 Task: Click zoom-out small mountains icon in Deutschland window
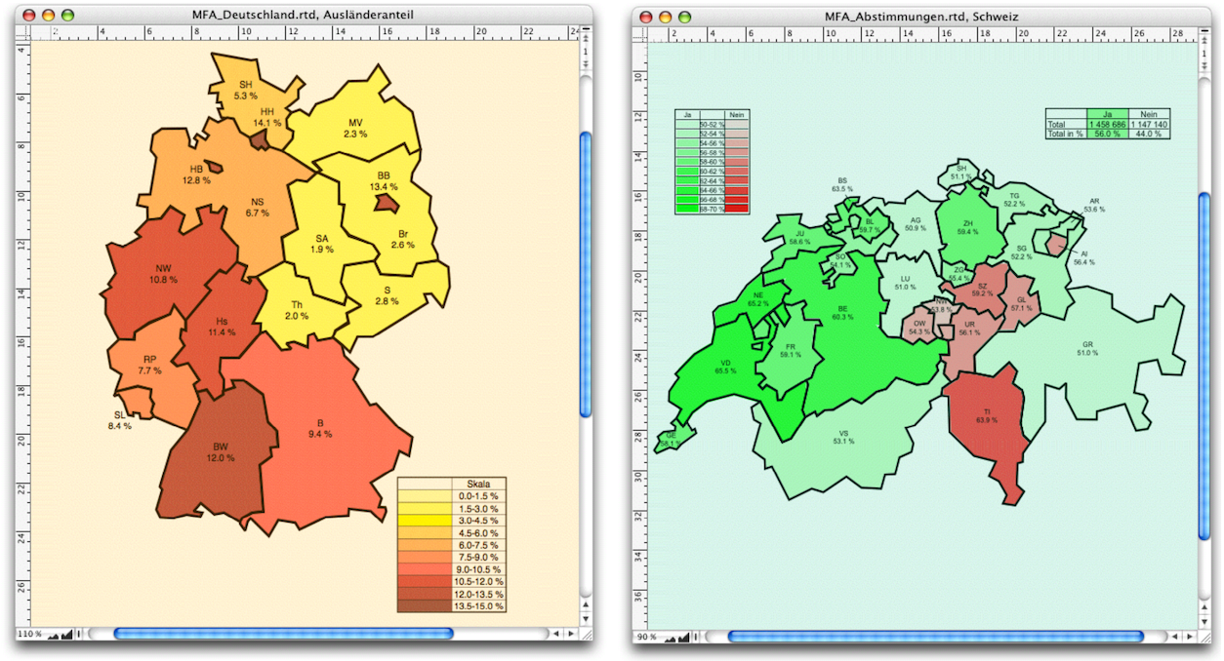(x=53, y=635)
